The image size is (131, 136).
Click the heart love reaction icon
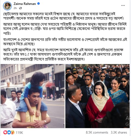click(5, 132)
